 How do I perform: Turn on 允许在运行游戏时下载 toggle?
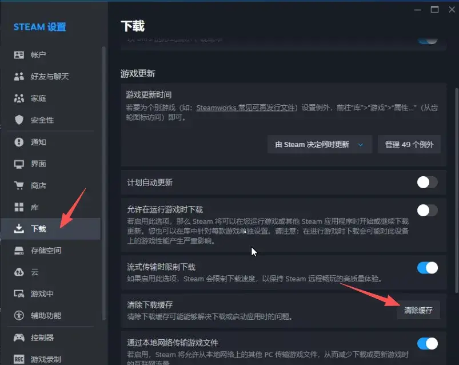[428, 211]
